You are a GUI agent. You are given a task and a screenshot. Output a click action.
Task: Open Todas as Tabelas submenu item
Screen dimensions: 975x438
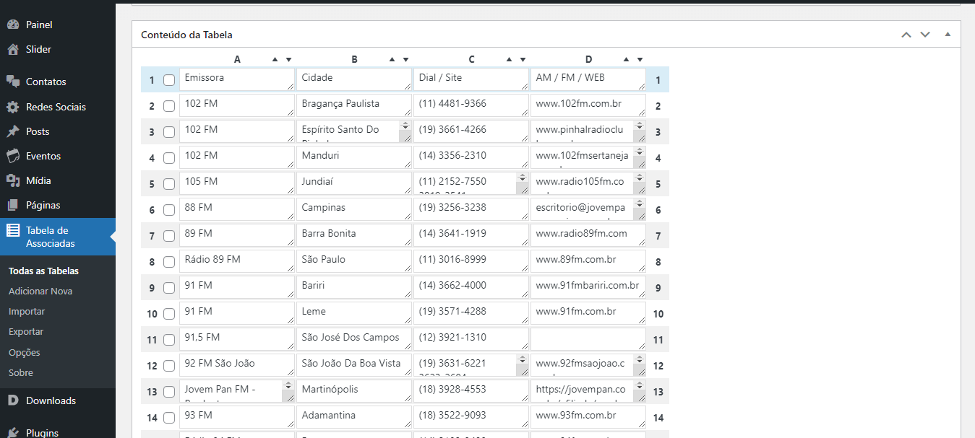click(x=43, y=271)
